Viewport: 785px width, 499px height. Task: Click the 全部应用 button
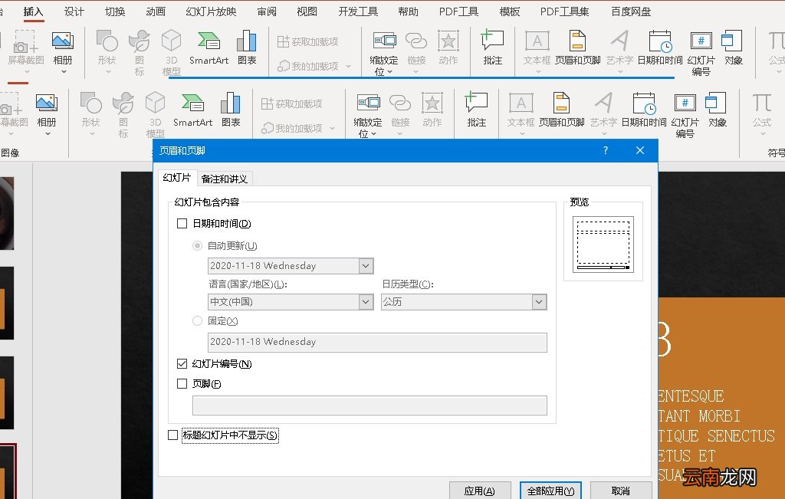[550, 491]
